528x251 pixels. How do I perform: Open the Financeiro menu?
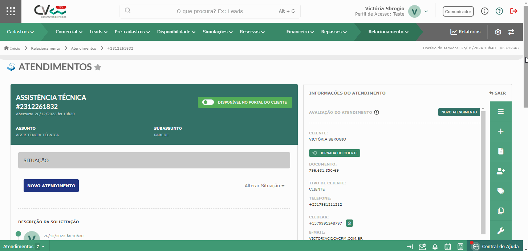click(x=300, y=32)
